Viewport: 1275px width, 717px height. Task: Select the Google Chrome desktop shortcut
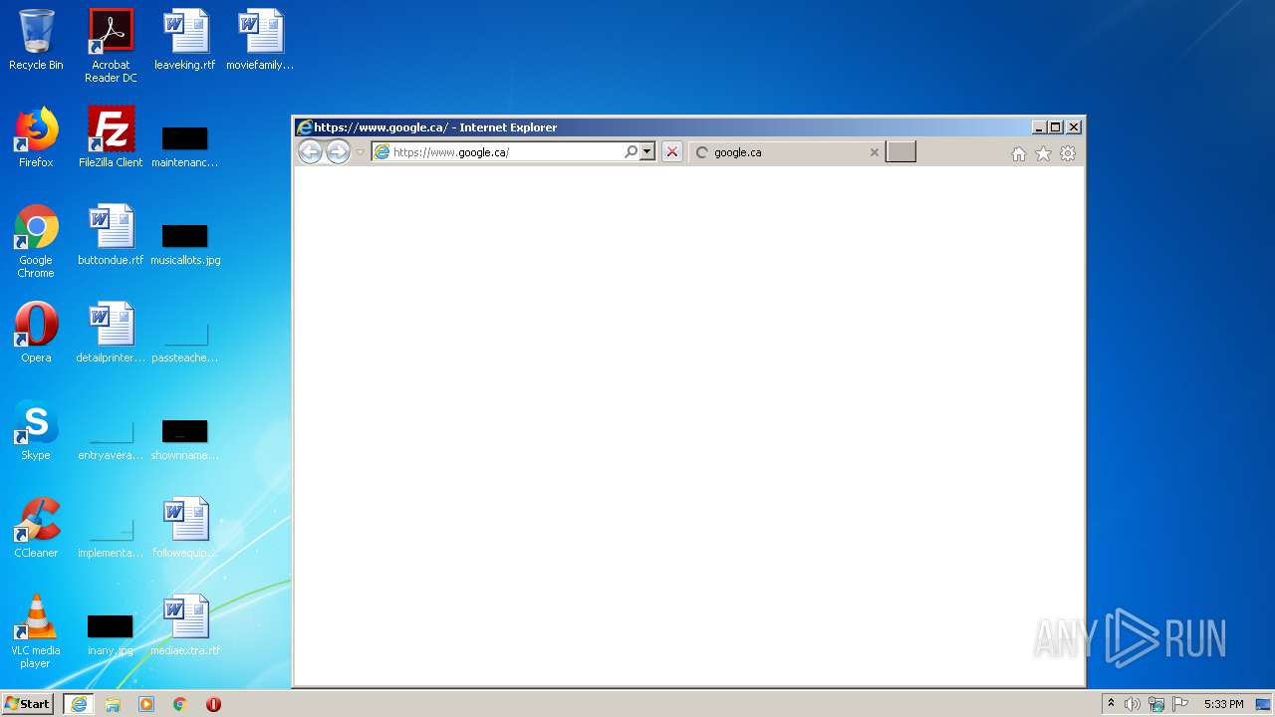pyautogui.click(x=36, y=242)
